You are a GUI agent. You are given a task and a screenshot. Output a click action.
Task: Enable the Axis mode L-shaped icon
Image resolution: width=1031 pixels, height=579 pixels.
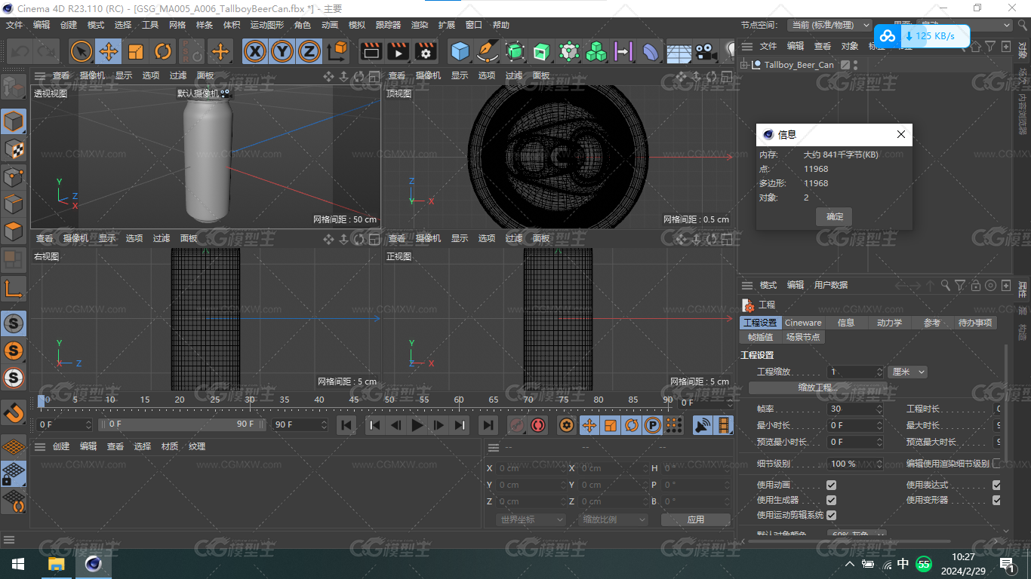click(x=14, y=288)
